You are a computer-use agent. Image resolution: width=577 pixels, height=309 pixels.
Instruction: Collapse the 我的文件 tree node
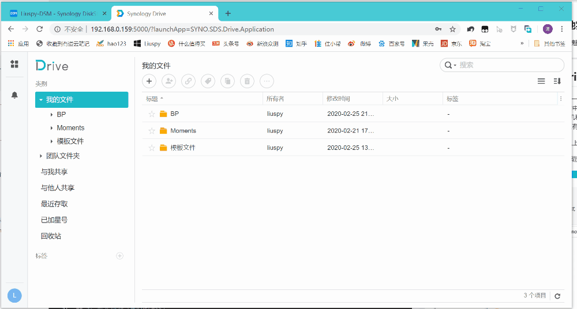point(41,100)
